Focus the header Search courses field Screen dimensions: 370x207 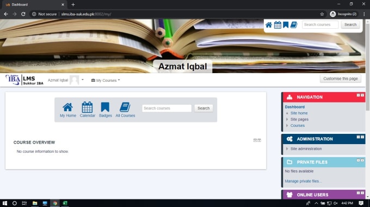click(x=320, y=24)
